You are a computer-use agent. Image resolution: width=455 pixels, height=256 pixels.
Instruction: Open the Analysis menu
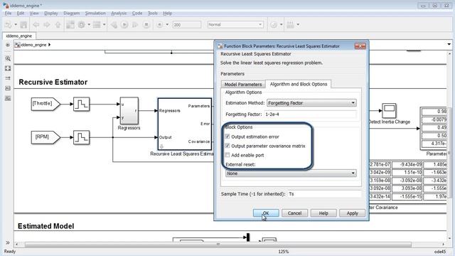pos(119,14)
